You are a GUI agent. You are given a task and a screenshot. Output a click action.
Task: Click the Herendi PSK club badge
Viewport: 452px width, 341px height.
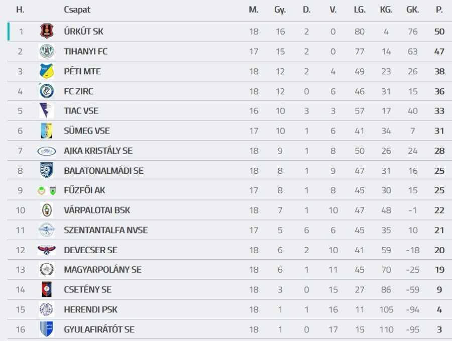(47, 309)
